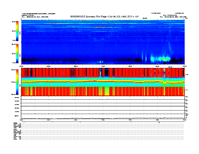Click the -150.00 label on TNR color scale

tap(13, 94)
